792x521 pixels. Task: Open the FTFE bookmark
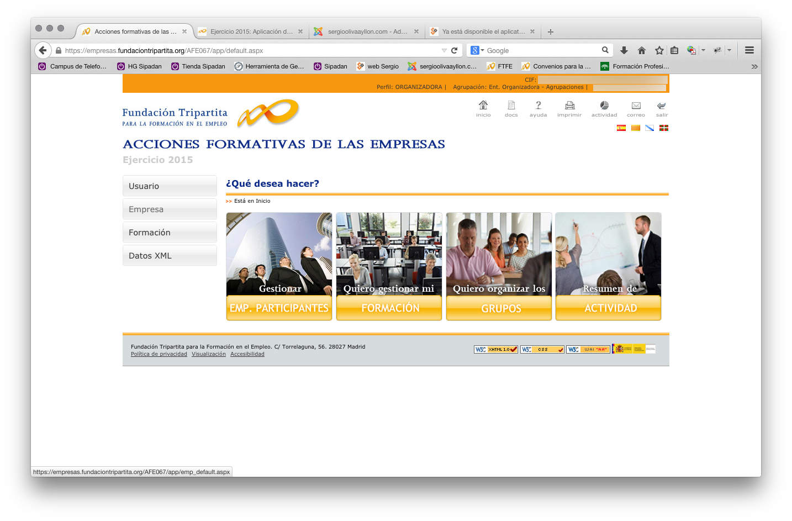click(x=500, y=66)
